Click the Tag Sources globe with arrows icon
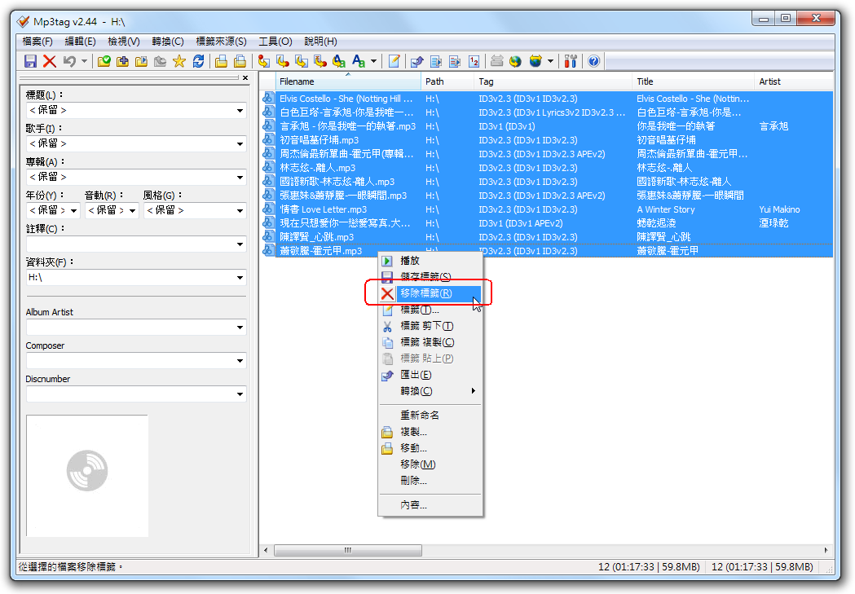 tap(535, 61)
